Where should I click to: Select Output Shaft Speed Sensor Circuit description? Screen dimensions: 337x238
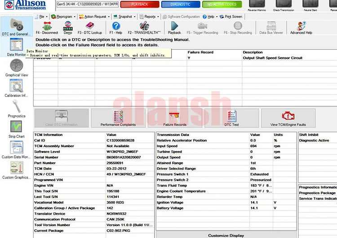273,58
